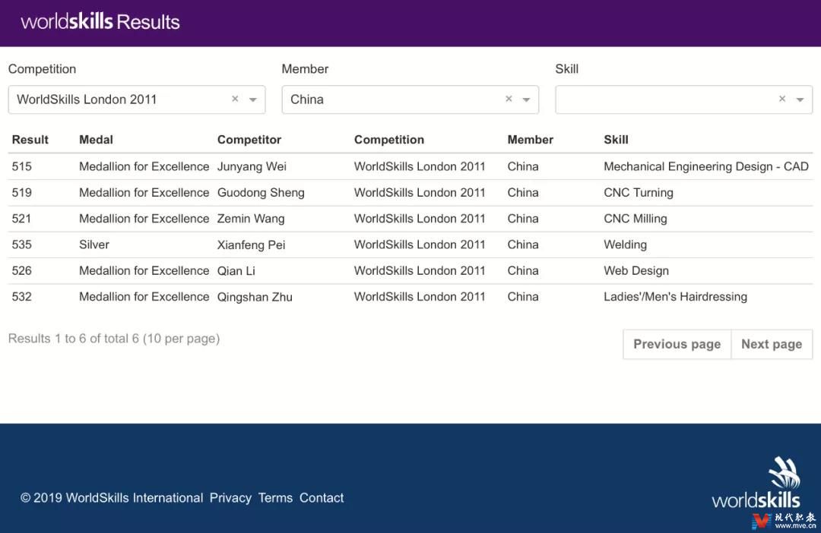Viewport: 821px width, 533px height.
Task: Sort by the Result column header
Action: click(30, 140)
